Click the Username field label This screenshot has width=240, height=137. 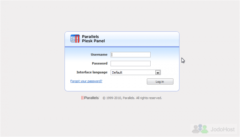[x=99, y=55]
